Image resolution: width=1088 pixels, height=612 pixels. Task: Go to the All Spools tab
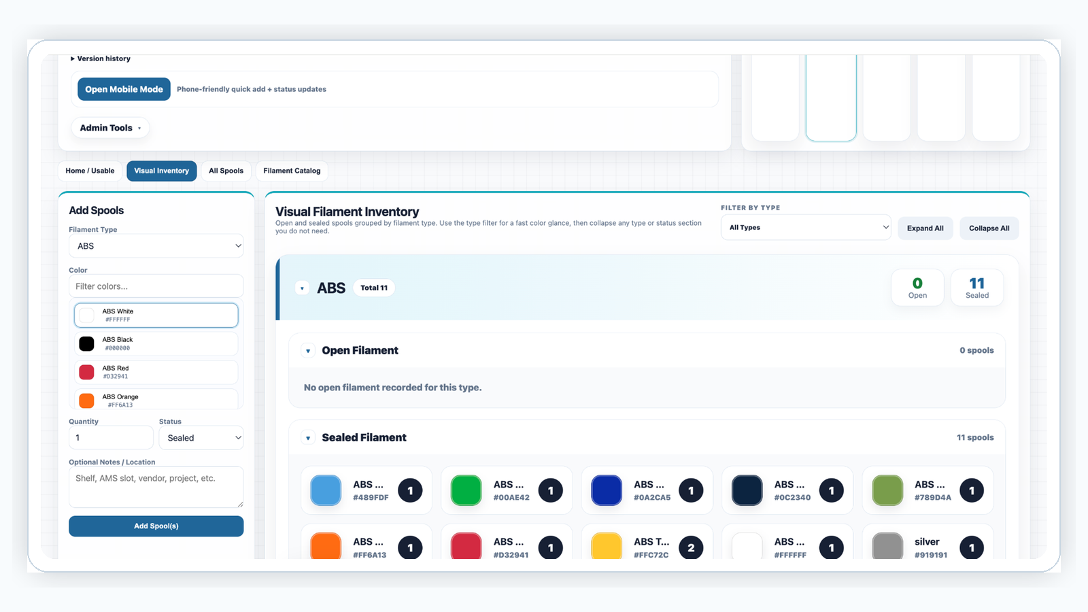coord(226,171)
